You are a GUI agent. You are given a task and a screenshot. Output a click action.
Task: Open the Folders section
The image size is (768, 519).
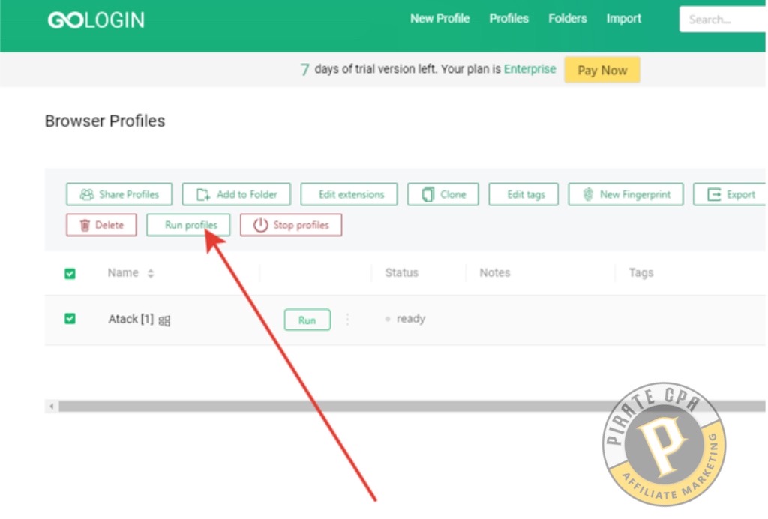pos(568,19)
